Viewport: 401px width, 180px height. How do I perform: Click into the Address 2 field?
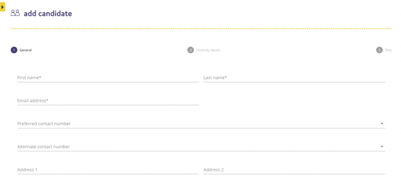(294, 170)
